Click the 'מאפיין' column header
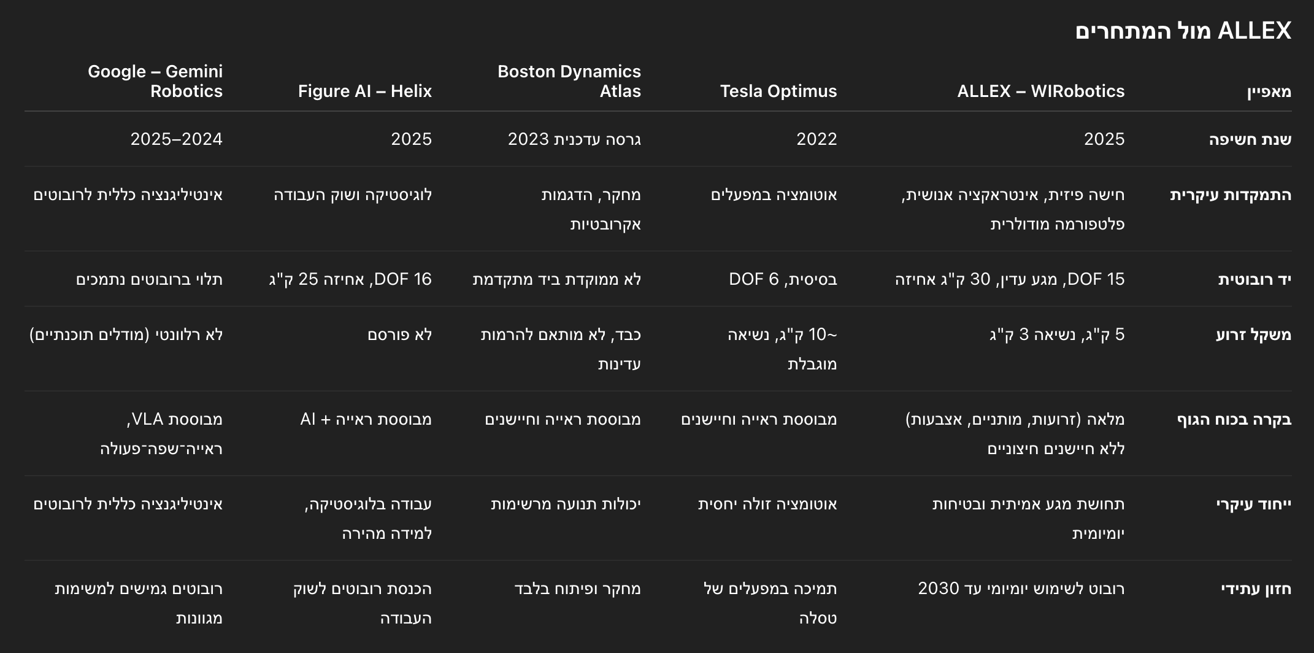The width and height of the screenshot is (1314, 653). (x=1269, y=91)
